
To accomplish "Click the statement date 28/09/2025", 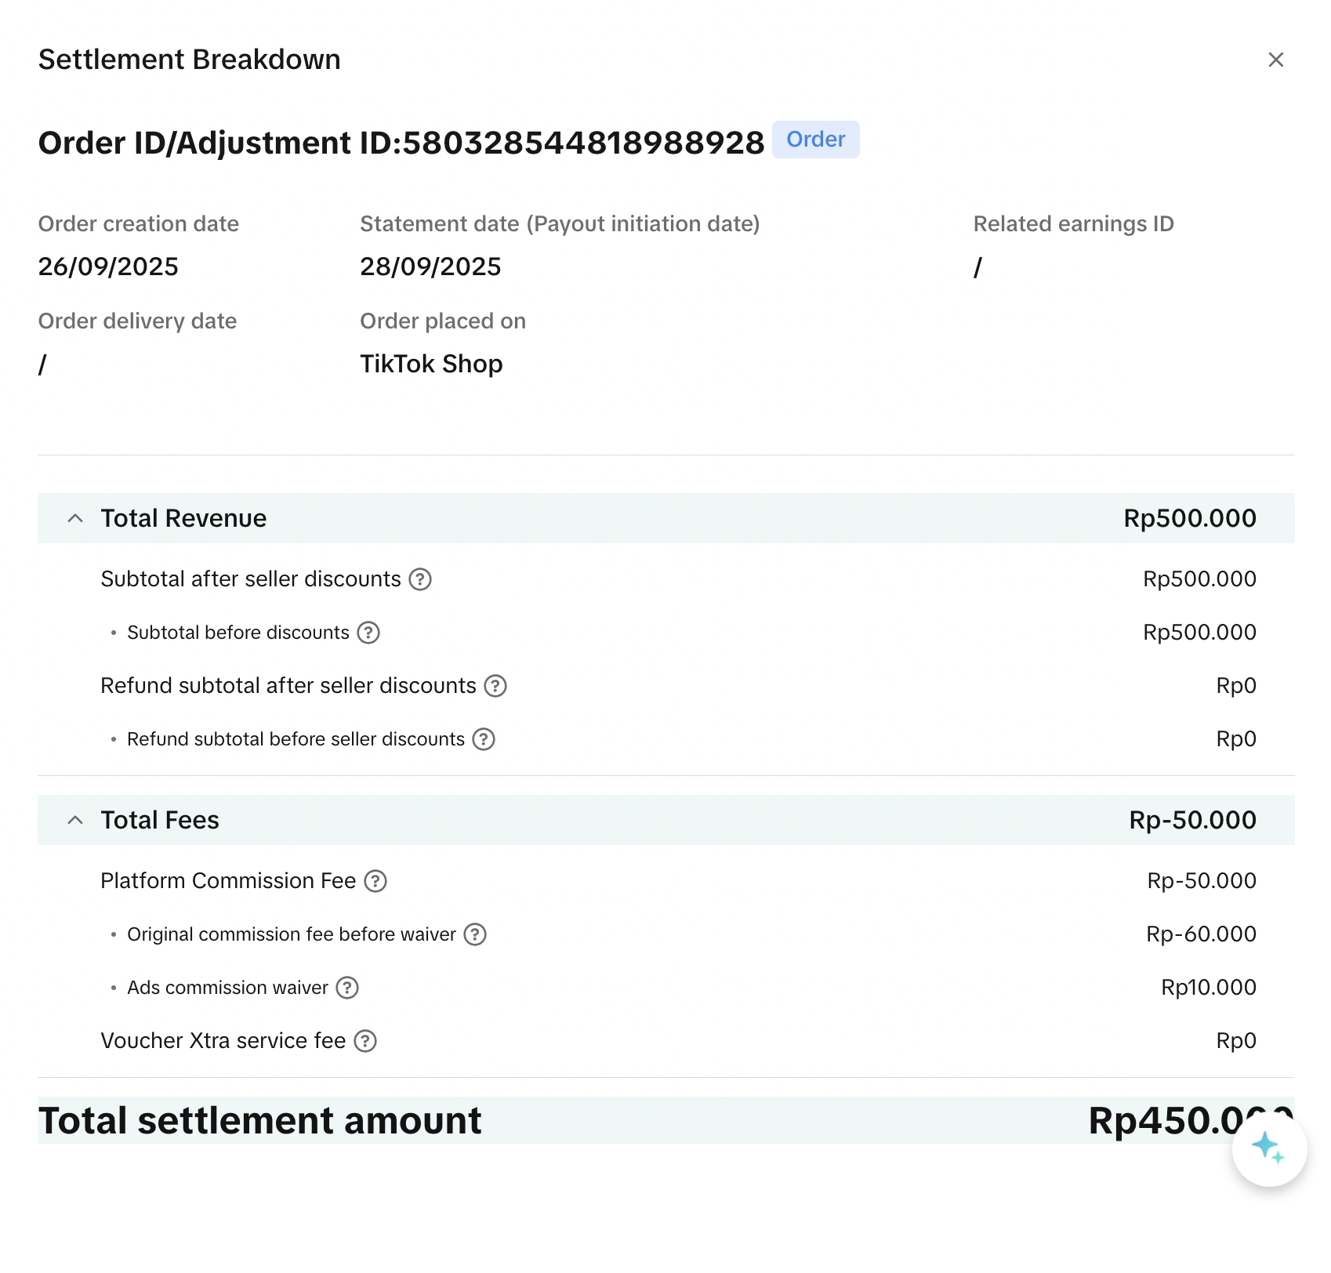I will pos(430,267).
